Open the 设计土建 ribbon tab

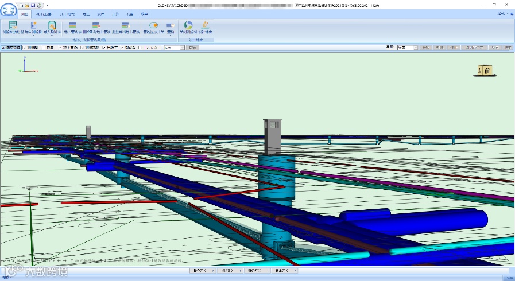point(44,14)
